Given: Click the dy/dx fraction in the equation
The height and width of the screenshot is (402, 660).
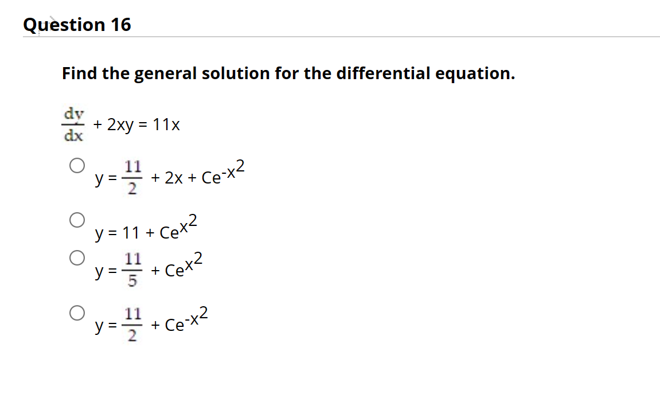Looking at the screenshot, I should click(x=73, y=124).
